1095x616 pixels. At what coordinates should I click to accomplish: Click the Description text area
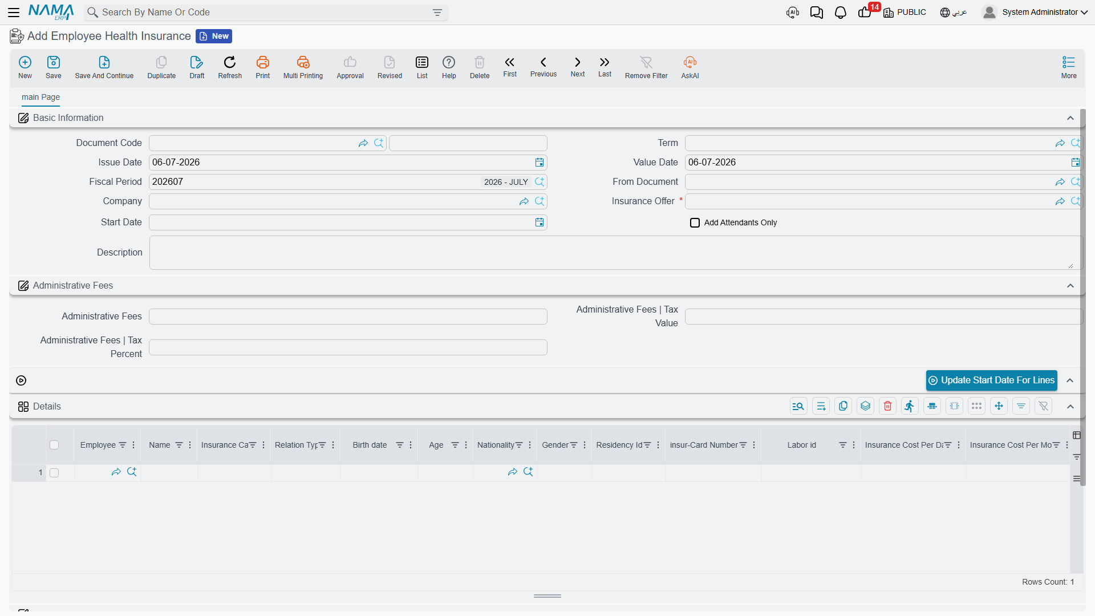pos(615,253)
